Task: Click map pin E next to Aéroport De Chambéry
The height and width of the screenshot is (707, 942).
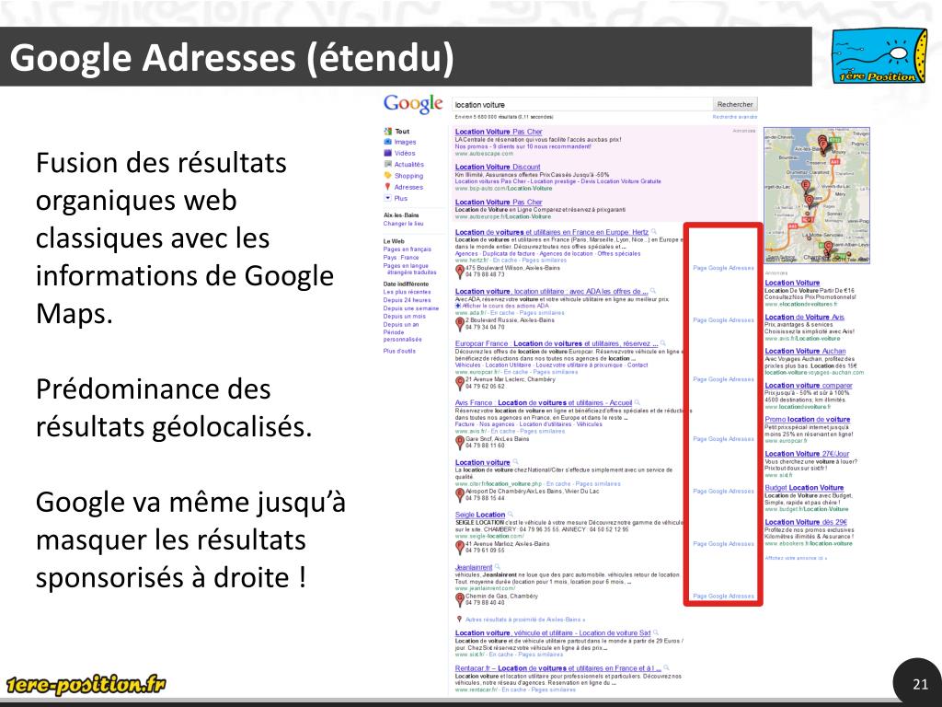Action: pyautogui.click(x=460, y=494)
